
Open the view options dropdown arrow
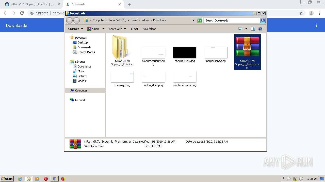click(x=246, y=29)
